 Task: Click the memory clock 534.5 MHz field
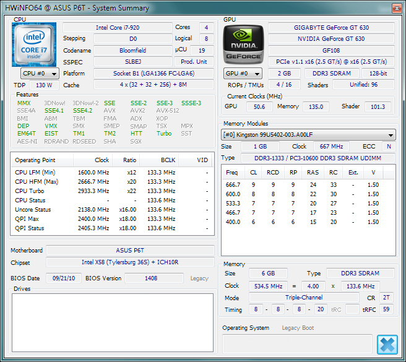pyautogui.click(x=268, y=287)
